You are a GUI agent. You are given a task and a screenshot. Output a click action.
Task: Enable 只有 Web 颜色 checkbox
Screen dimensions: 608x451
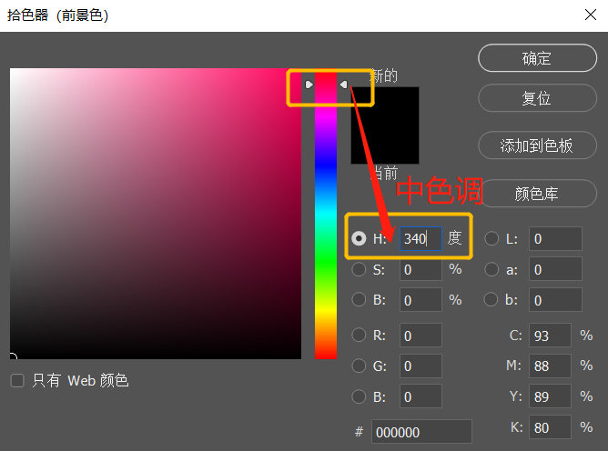click(17, 380)
